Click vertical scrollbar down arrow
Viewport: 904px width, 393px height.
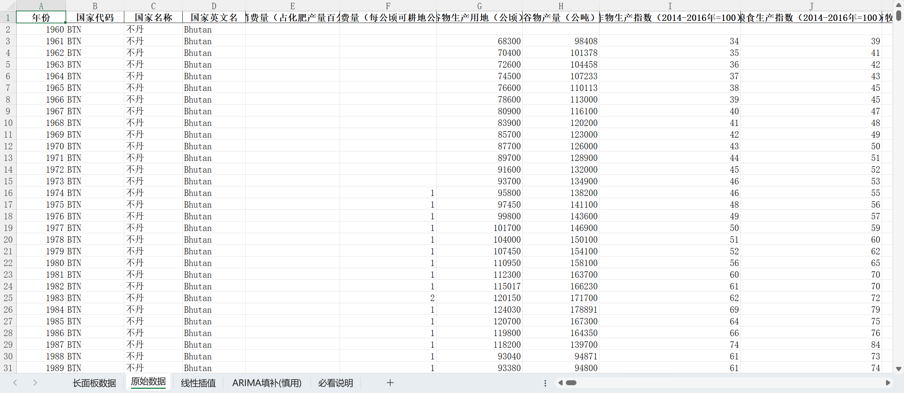click(898, 369)
